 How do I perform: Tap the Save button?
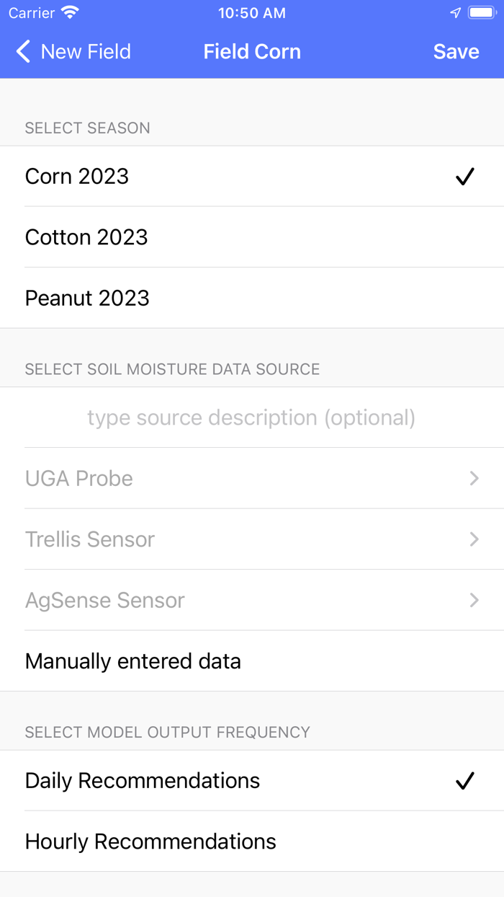456,51
